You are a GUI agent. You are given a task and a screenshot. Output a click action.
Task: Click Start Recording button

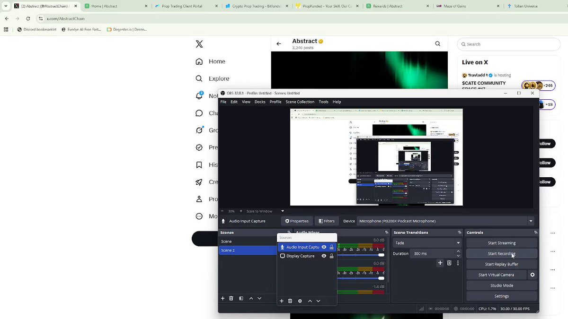click(x=502, y=254)
